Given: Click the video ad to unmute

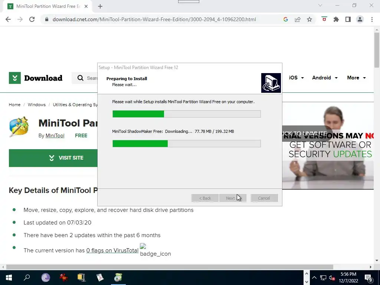Looking at the screenshot, I should point(305,134).
